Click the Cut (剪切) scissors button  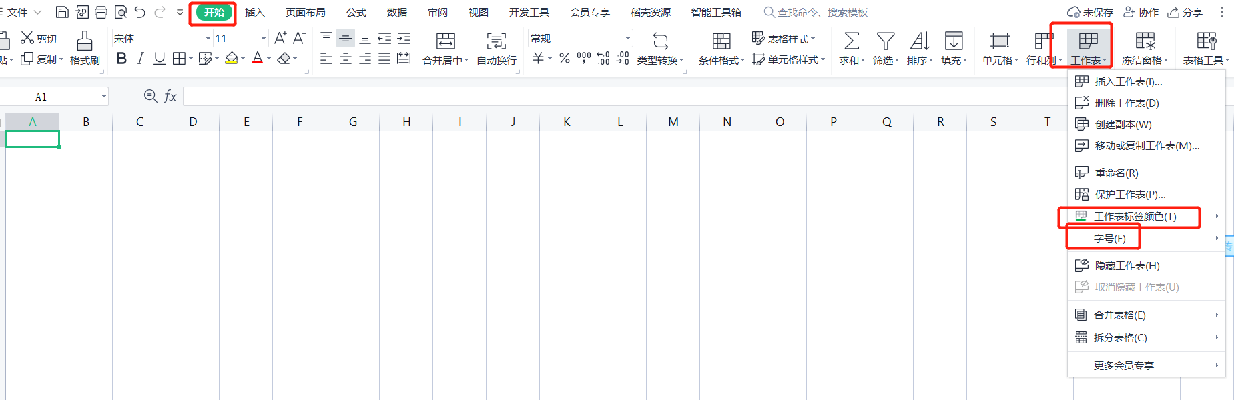point(39,38)
